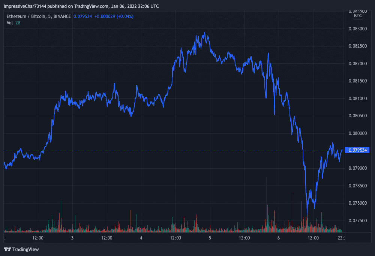Select date 4 on the time axis
Screen dimensions: 375x256
pyautogui.click(x=141, y=238)
